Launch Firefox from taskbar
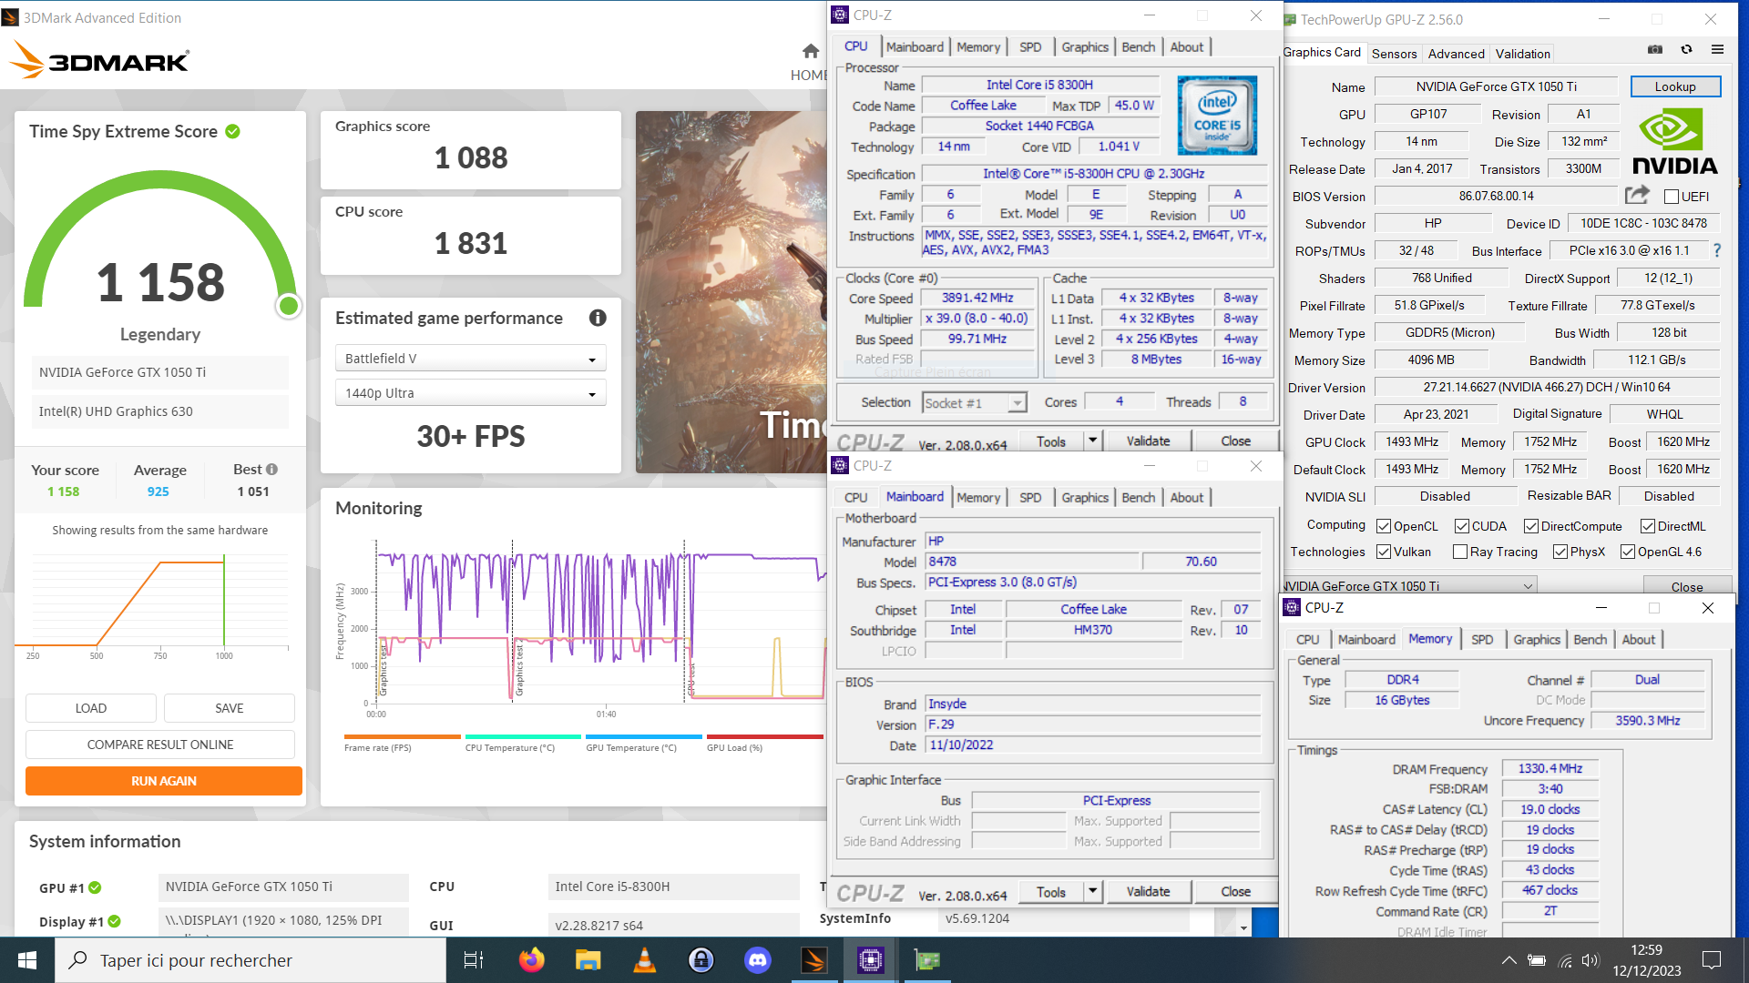The height and width of the screenshot is (983, 1749). coord(531,960)
